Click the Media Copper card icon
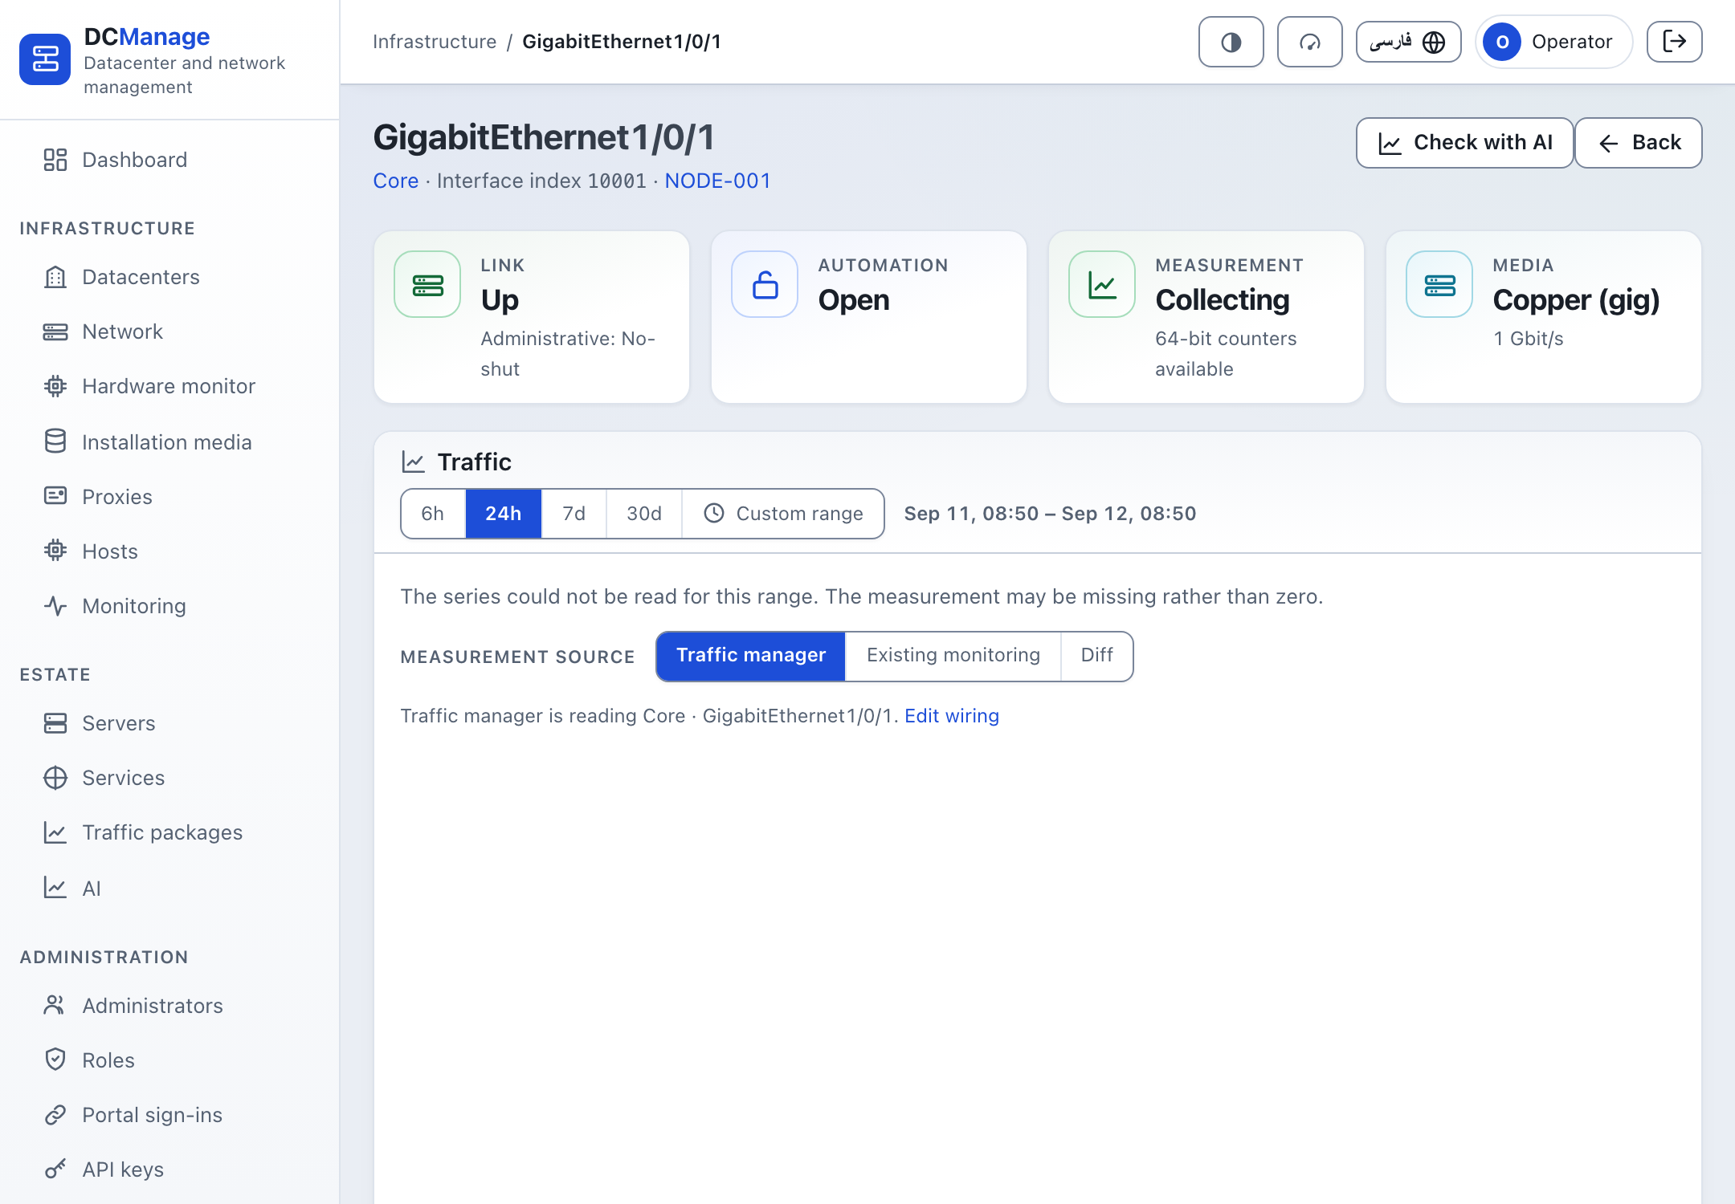1735x1204 pixels. click(1439, 284)
